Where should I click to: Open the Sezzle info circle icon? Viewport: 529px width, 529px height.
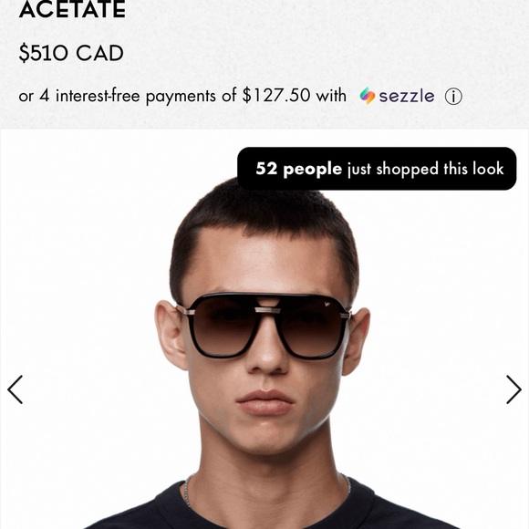(x=453, y=97)
